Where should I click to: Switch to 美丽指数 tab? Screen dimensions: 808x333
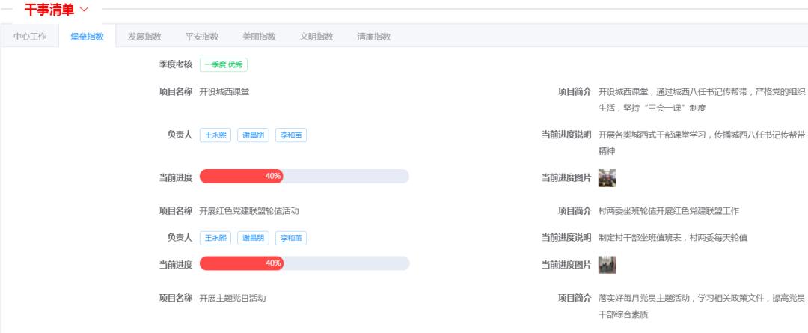[259, 37]
